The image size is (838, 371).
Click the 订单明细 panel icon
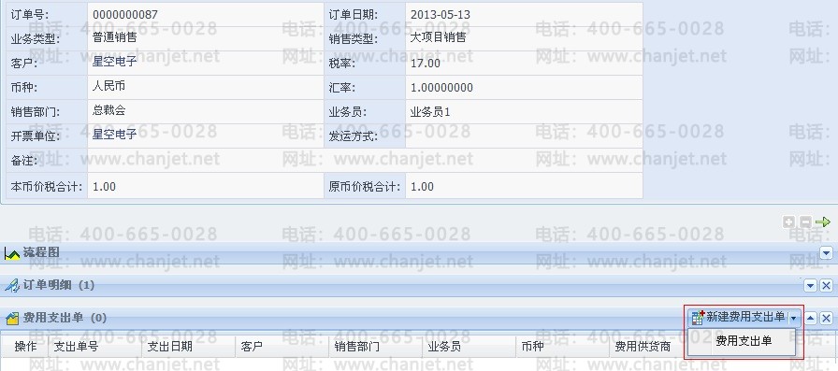click(12, 286)
